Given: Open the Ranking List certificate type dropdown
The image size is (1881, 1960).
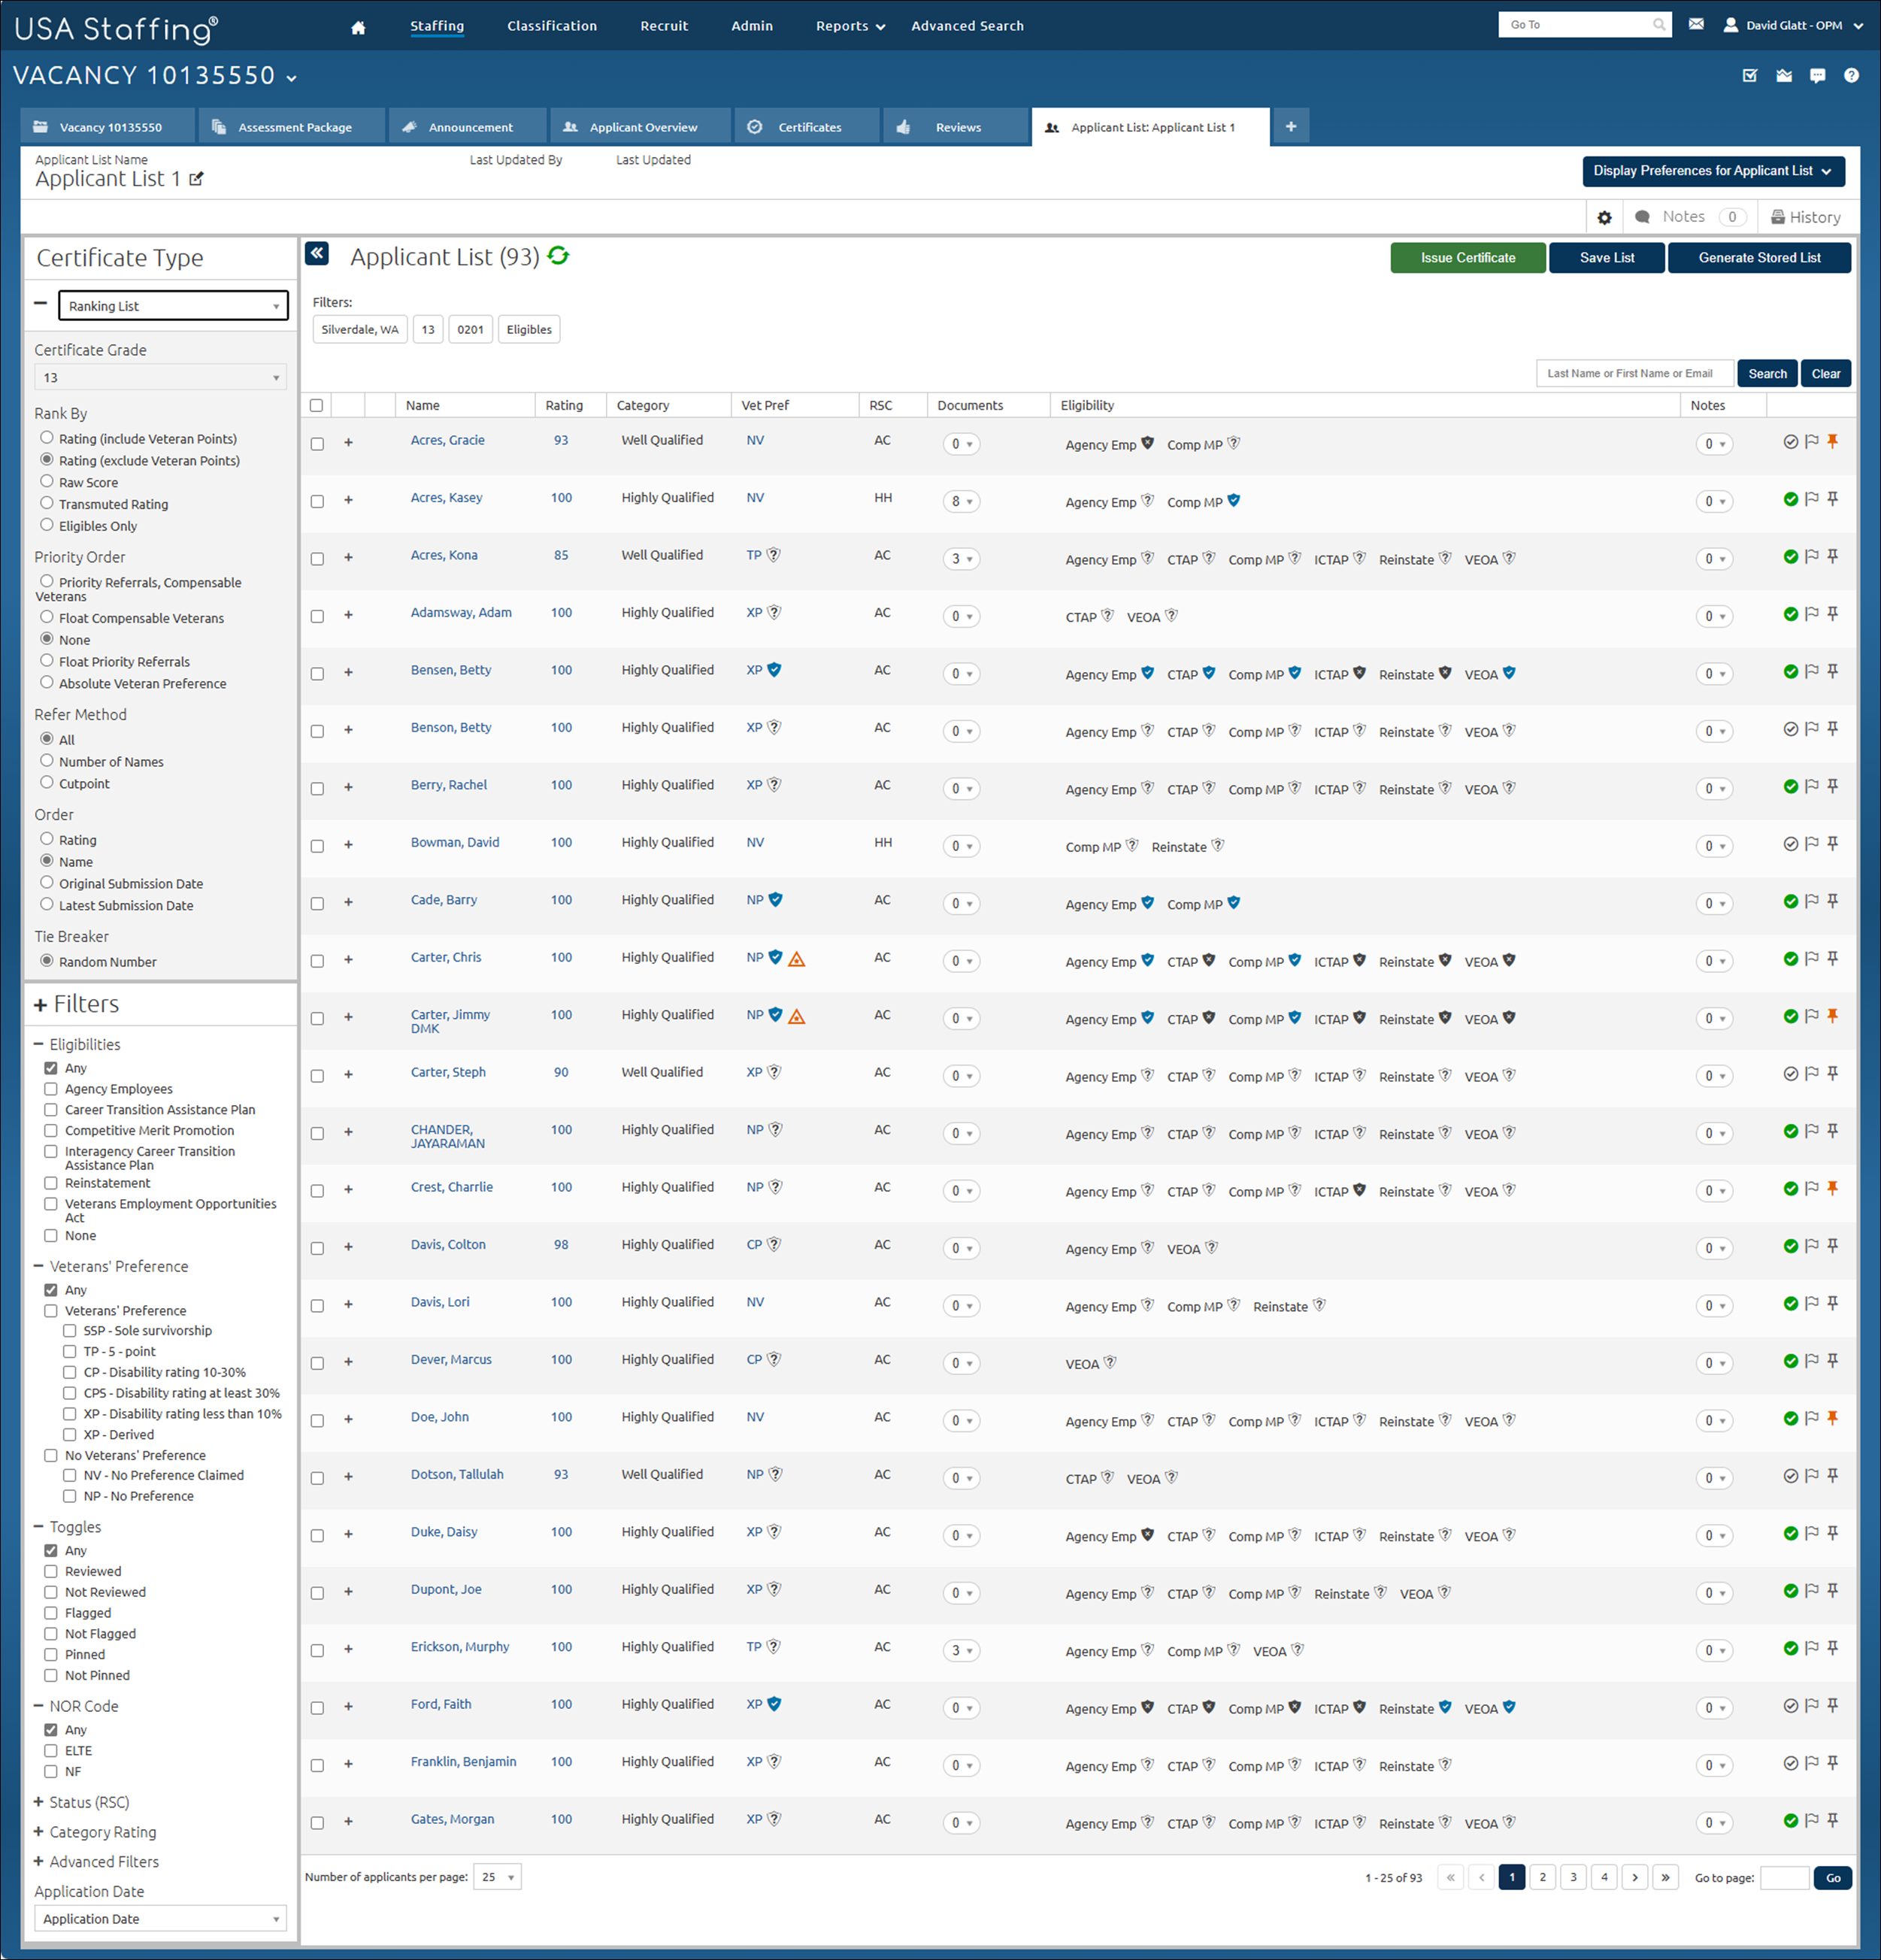Looking at the screenshot, I should coord(173,306).
